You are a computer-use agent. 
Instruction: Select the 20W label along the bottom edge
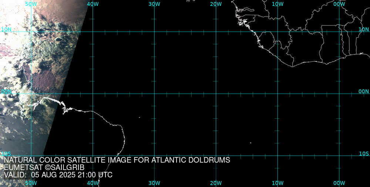[216, 183]
